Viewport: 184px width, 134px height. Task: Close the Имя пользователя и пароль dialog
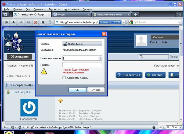104,34
